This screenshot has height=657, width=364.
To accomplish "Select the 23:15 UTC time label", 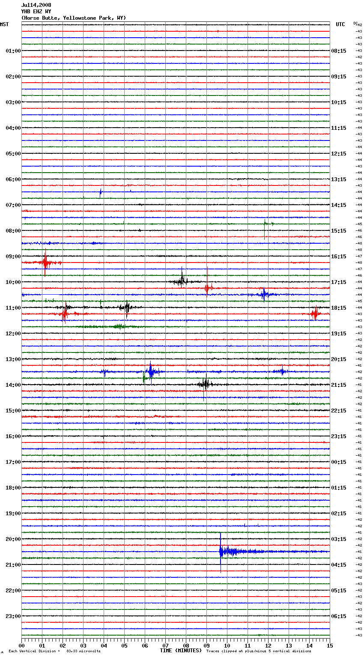I will 339,436.
